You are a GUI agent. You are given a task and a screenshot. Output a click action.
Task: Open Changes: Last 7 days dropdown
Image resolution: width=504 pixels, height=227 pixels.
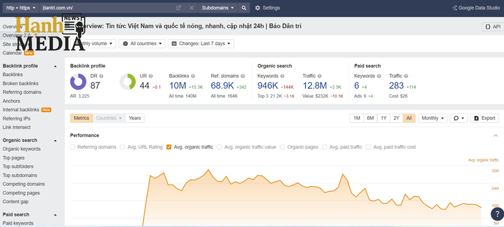tap(201, 44)
